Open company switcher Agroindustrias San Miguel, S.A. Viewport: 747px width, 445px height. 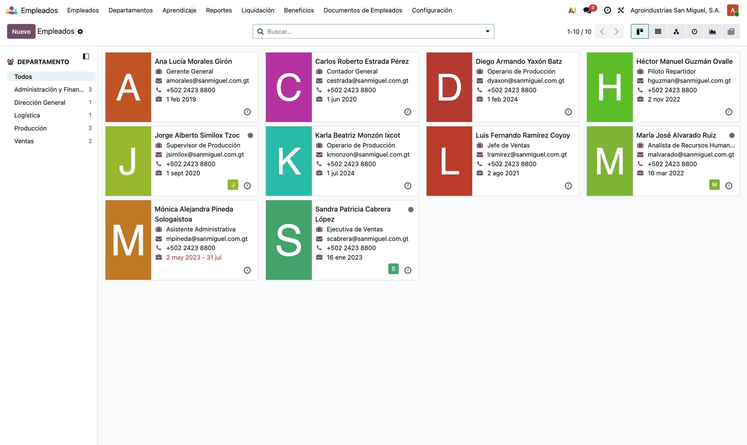(x=675, y=10)
